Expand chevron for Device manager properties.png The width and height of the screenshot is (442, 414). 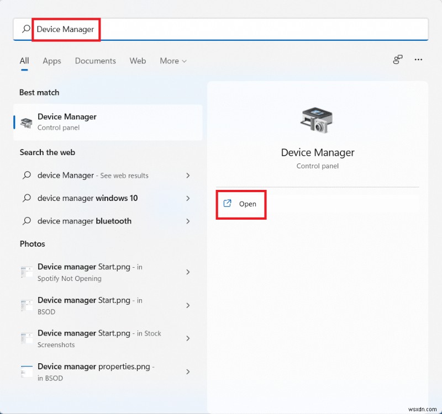click(188, 371)
